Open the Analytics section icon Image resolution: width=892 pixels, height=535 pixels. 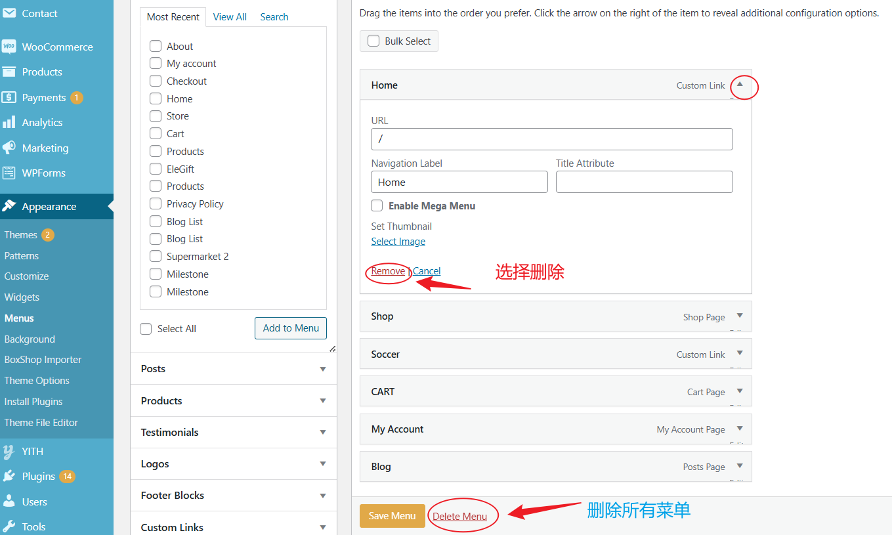pyautogui.click(x=10, y=122)
